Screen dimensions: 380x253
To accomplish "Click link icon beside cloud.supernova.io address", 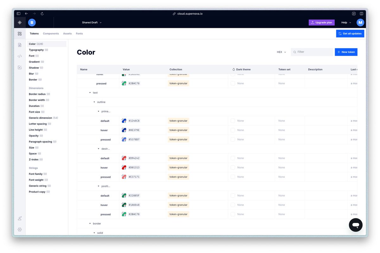I will [x=174, y=14].
